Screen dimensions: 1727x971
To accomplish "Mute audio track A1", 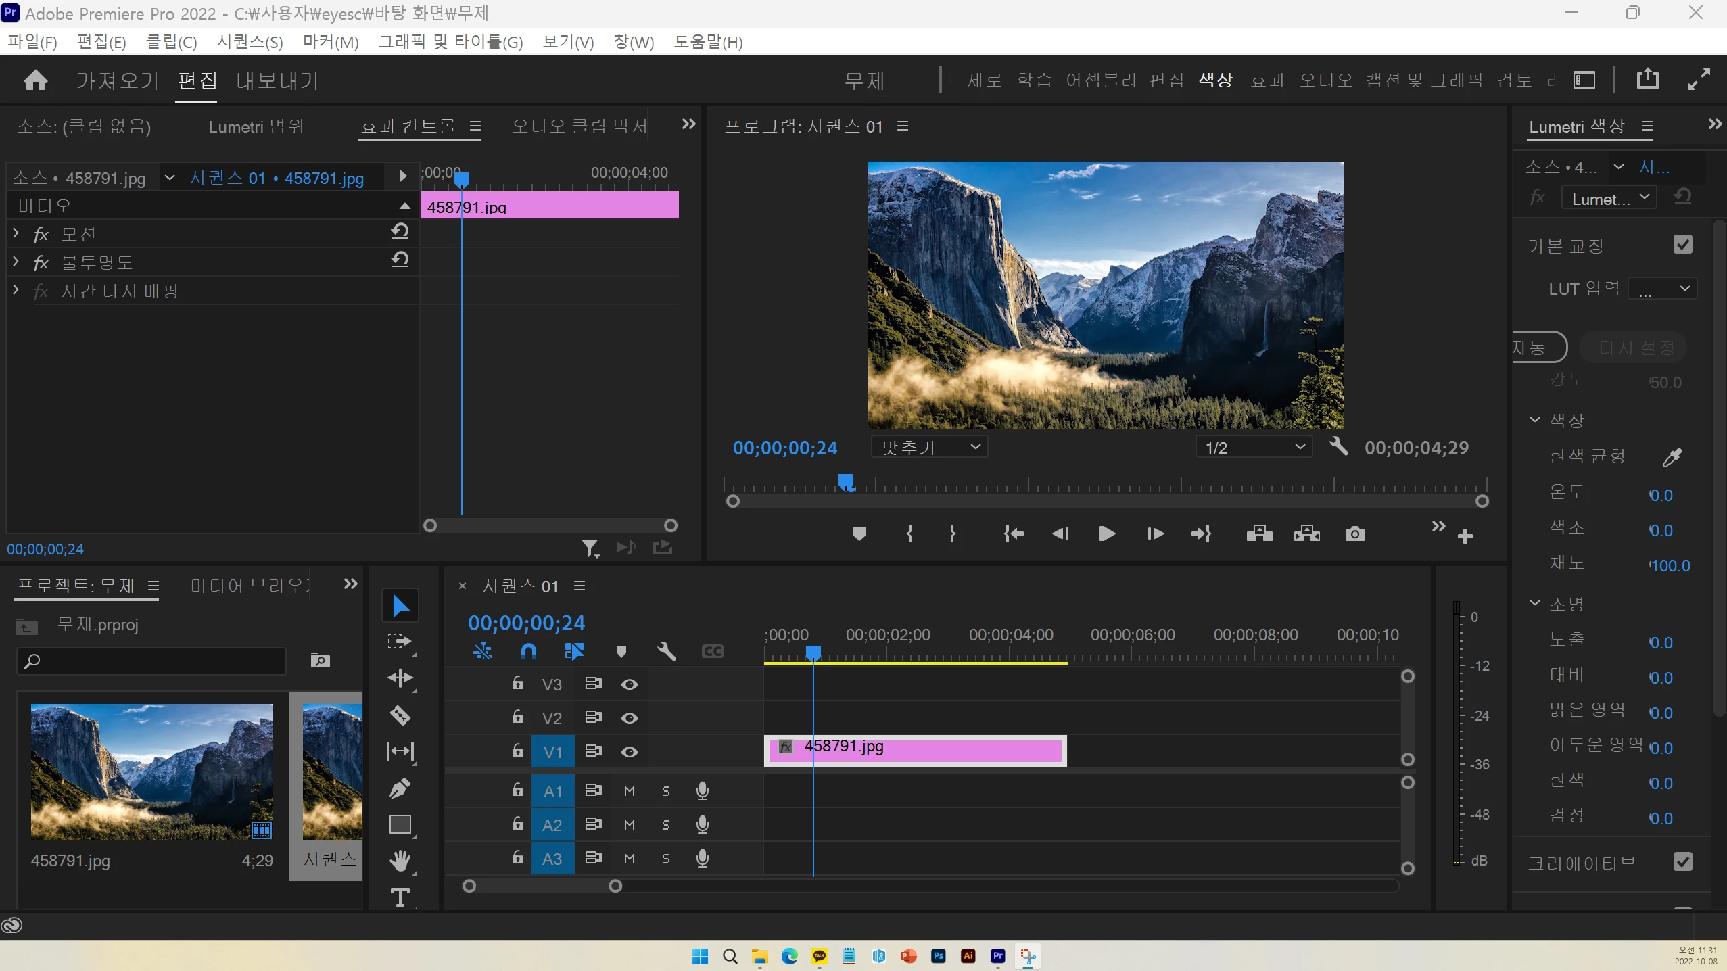I will 629,791.
